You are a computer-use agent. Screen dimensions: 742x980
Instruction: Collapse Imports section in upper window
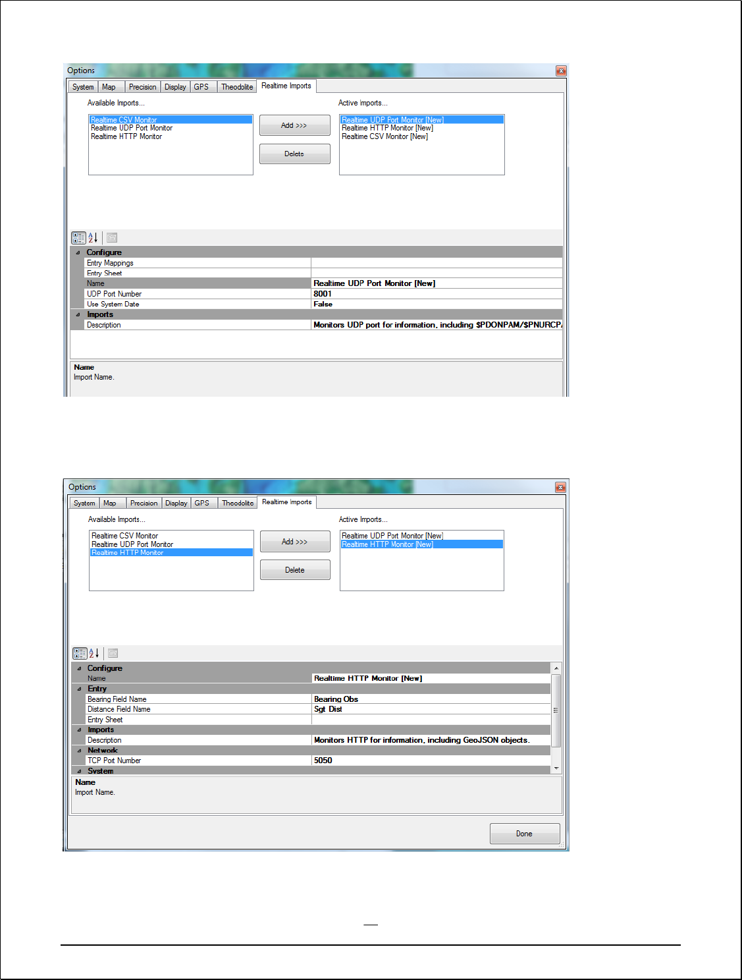pos(78,314)
